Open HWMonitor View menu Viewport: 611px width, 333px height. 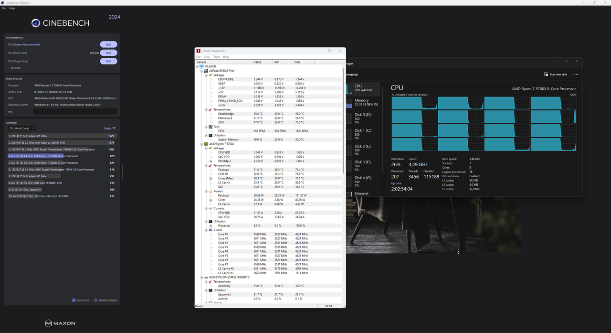207,57
